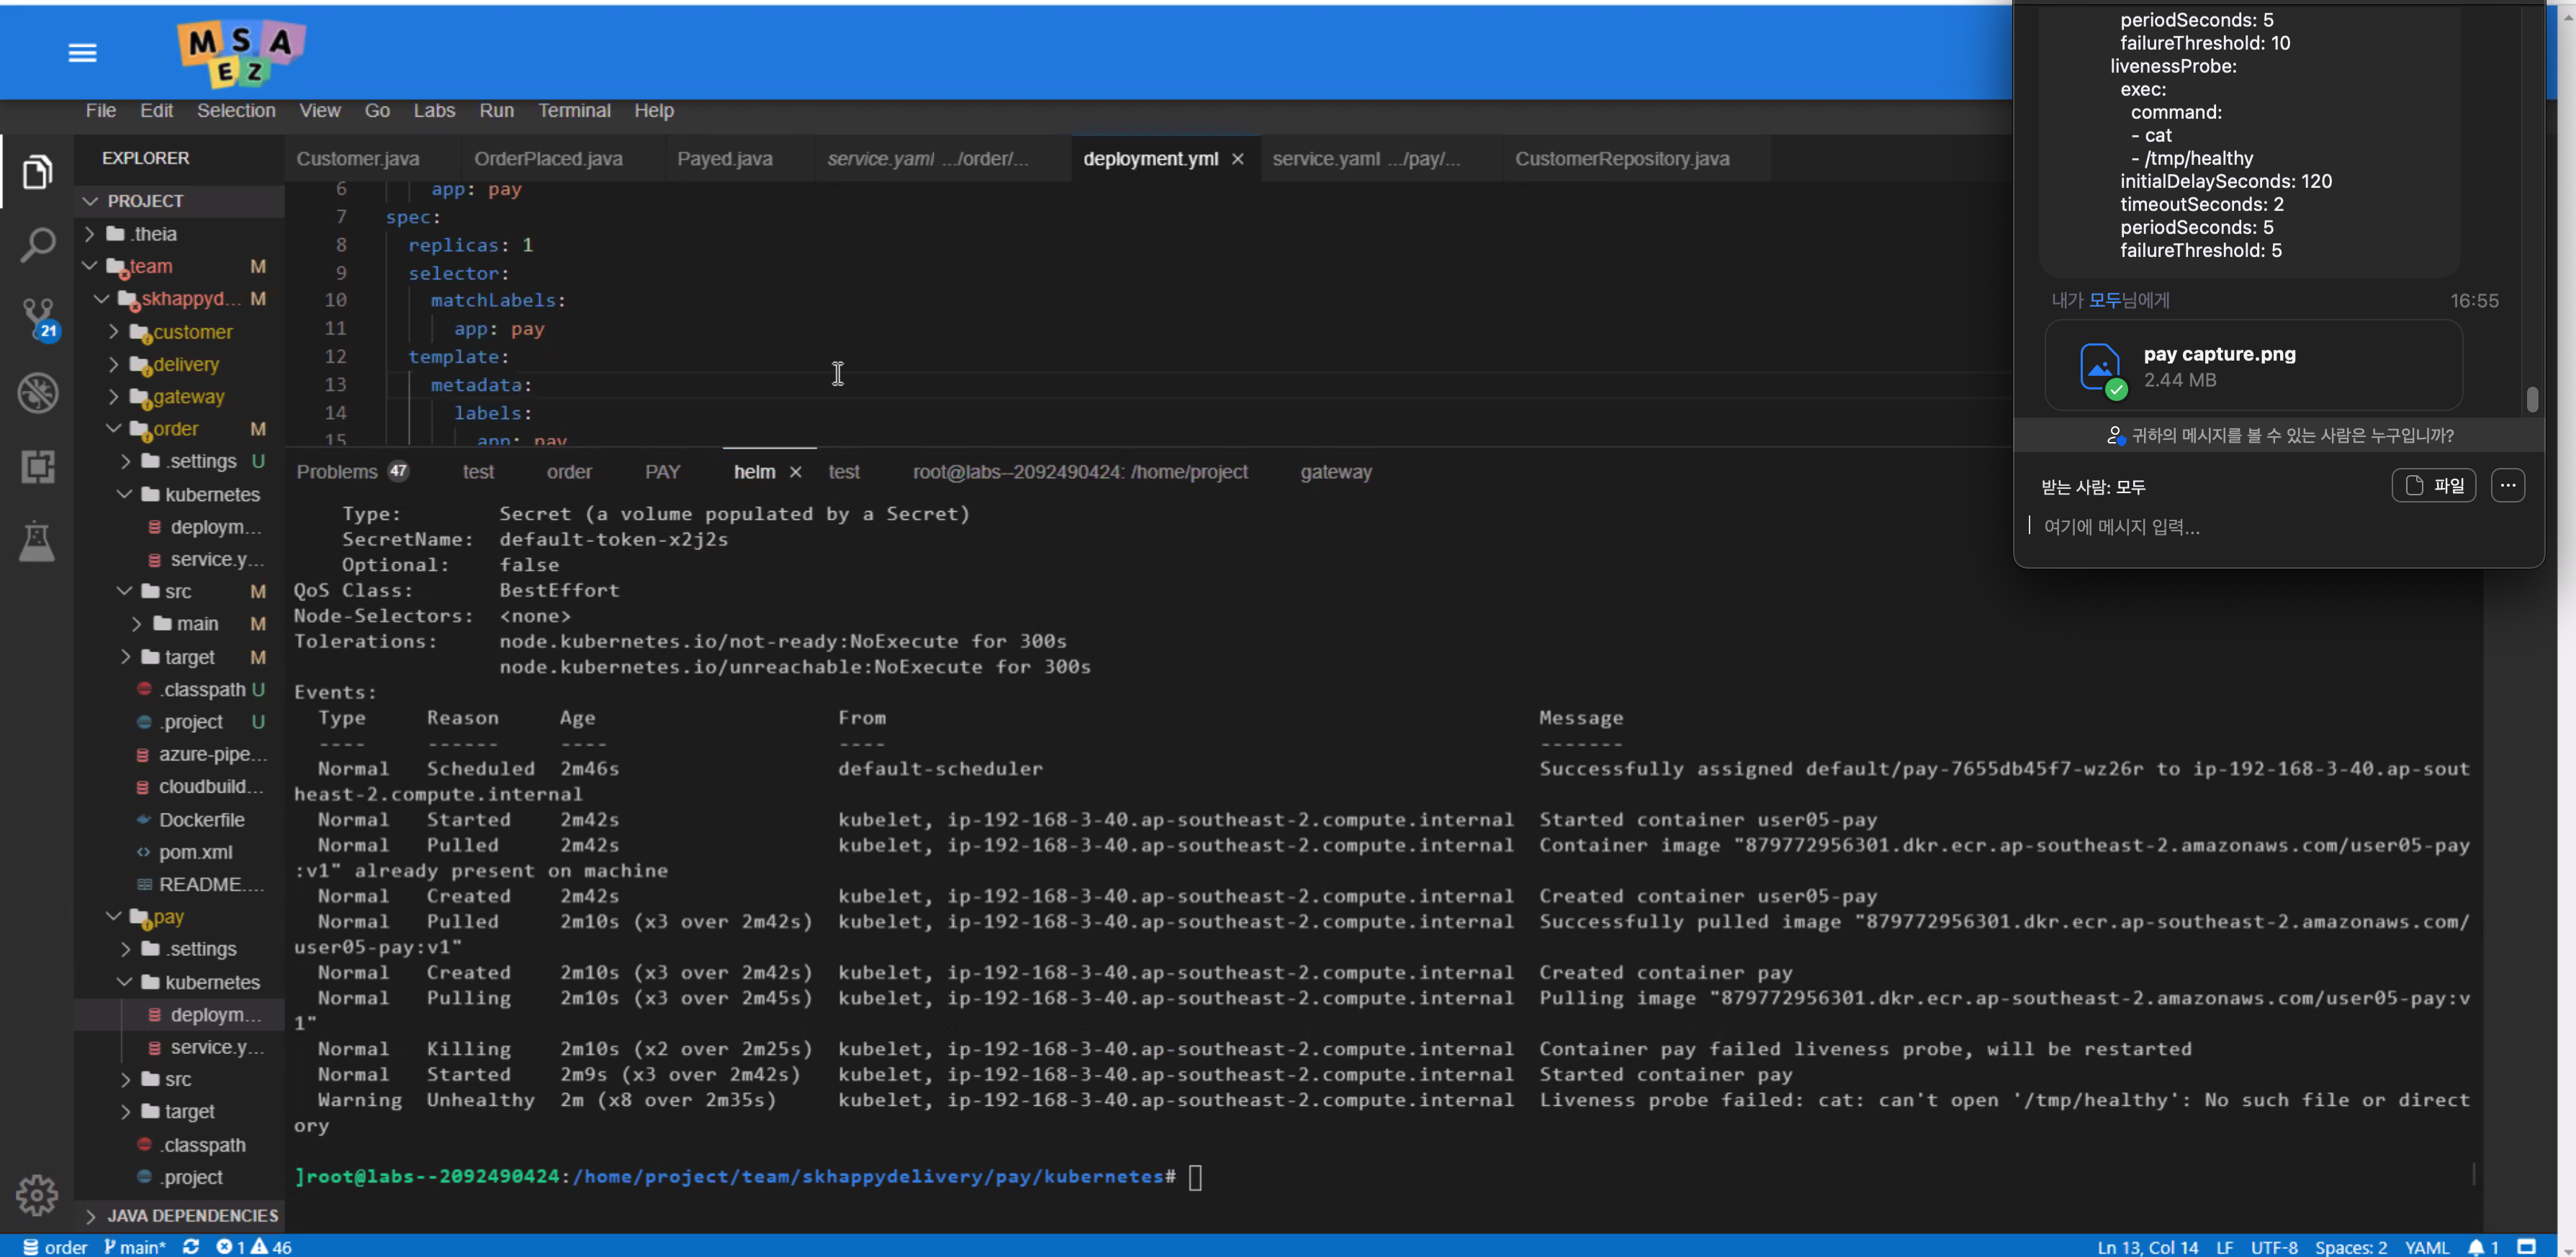This screenshot has width=2576, height=1257.
Task: Open the Terminal menu
Action: click(x=574, y=110)
